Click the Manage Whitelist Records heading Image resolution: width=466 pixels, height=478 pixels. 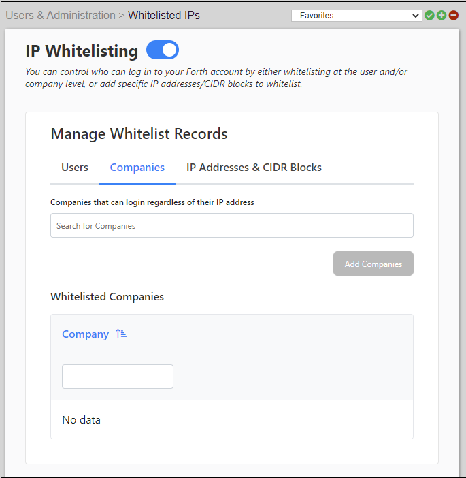click(139, 134)
